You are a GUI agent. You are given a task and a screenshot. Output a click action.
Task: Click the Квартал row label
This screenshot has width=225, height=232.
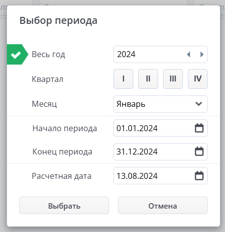[48, 79]
